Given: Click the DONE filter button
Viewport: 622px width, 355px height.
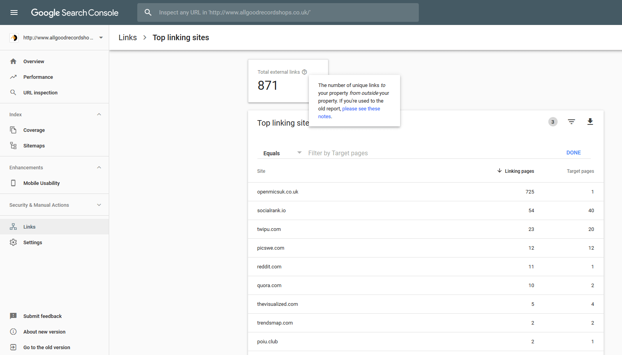Looking at the screenshot, I should click(x=573, y=153).
